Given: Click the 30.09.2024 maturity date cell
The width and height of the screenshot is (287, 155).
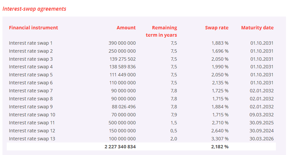Looking at the screenshot, I should click(262, 131).
